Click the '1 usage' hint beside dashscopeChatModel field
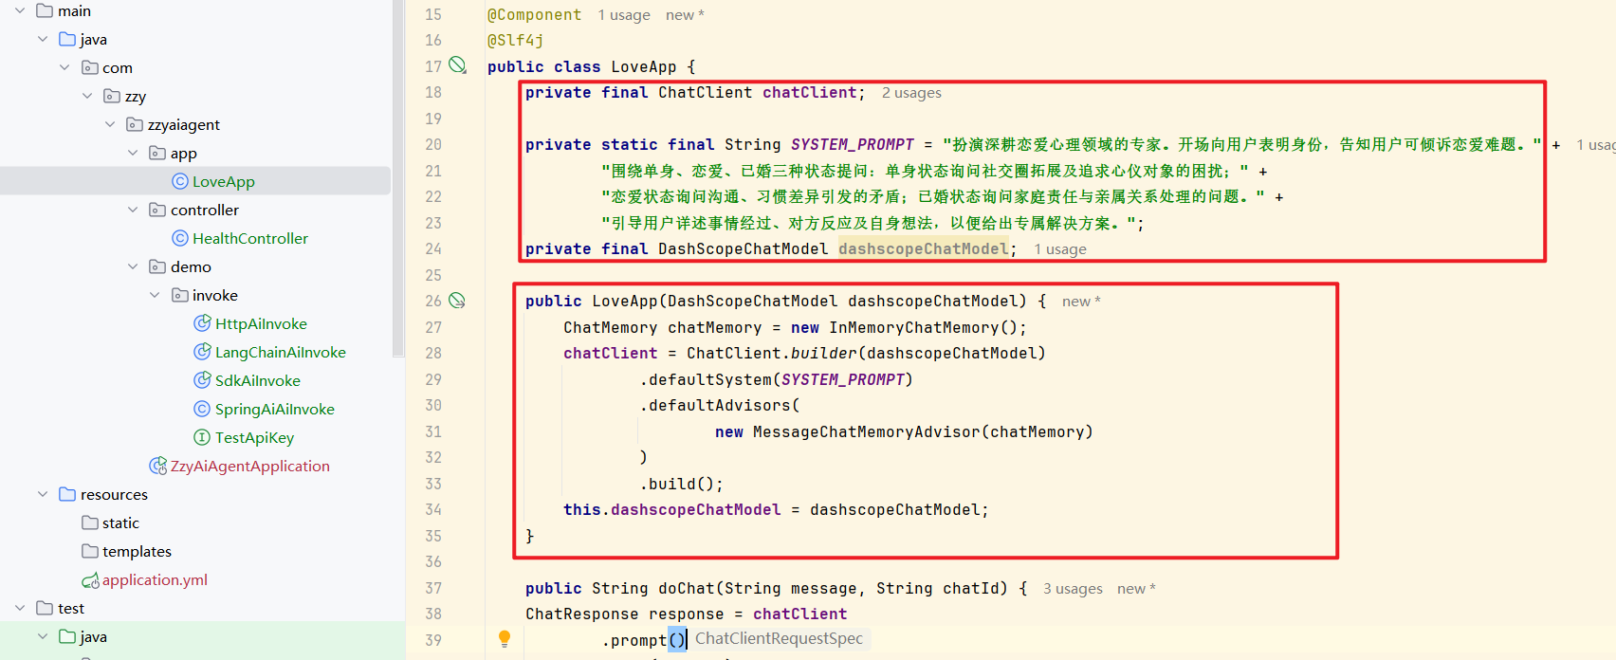This screenshot has height=660, width=1616. tap(1060, 248)
